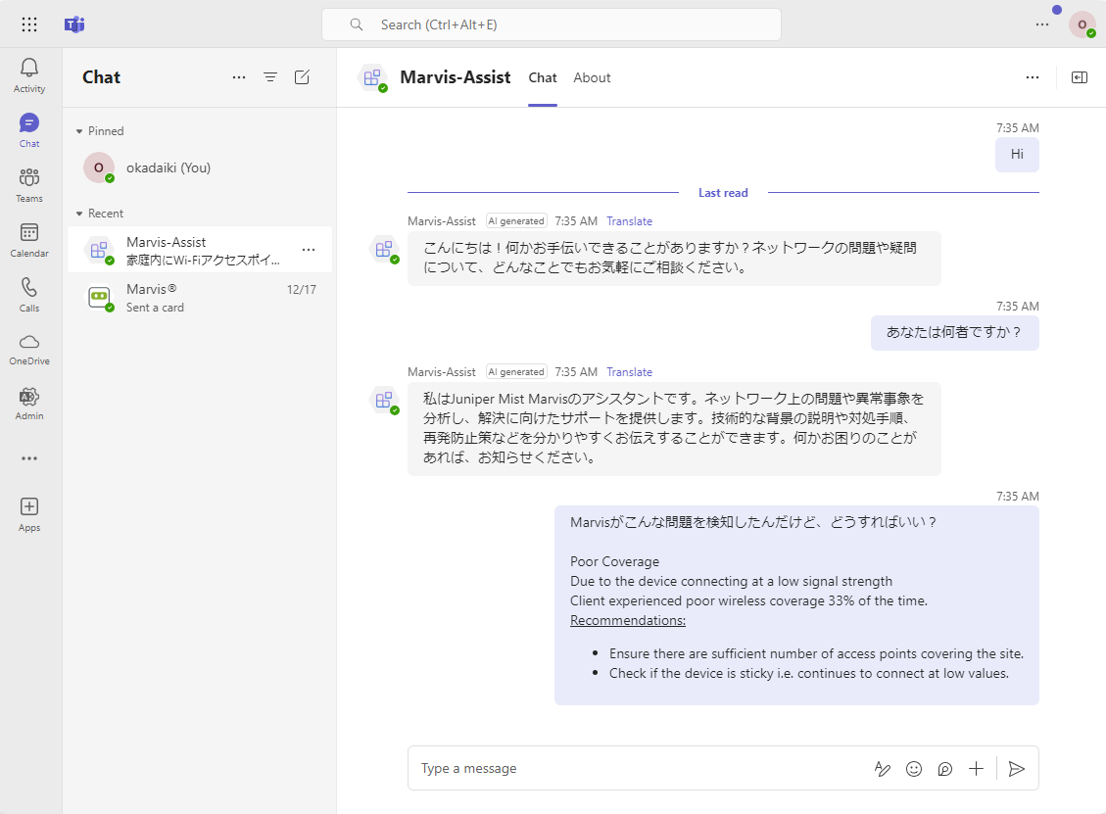Click the new chat compose icon

click(302, 77)
